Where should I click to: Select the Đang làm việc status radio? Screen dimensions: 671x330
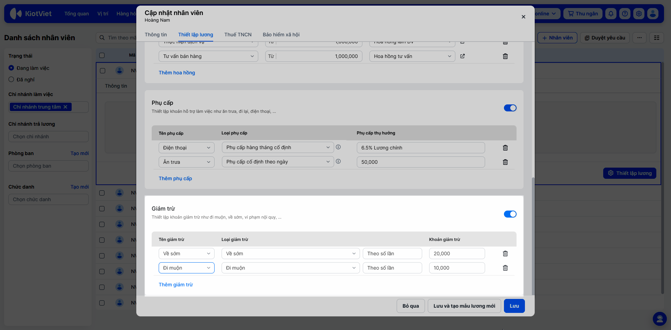pos(11,68)
